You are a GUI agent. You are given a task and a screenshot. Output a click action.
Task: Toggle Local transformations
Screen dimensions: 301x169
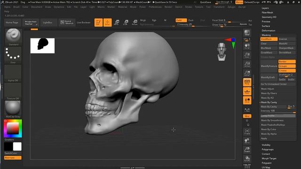click(247, 100)
